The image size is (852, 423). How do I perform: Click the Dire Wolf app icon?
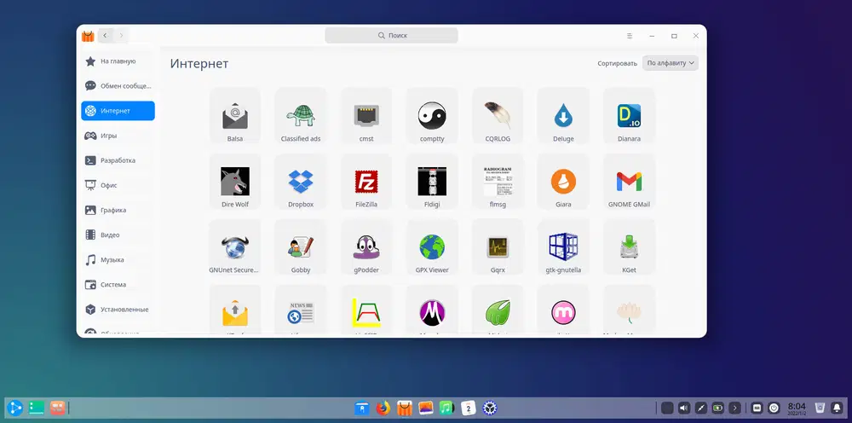click(235, 182)
